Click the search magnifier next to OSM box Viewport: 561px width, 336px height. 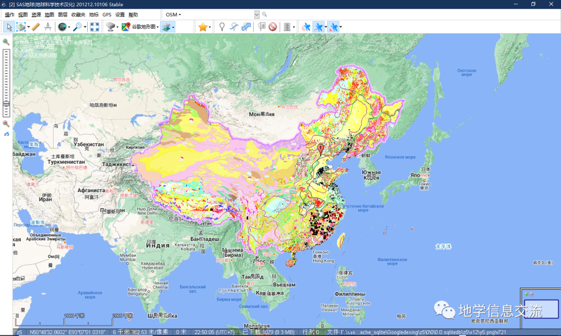point(264,15)
